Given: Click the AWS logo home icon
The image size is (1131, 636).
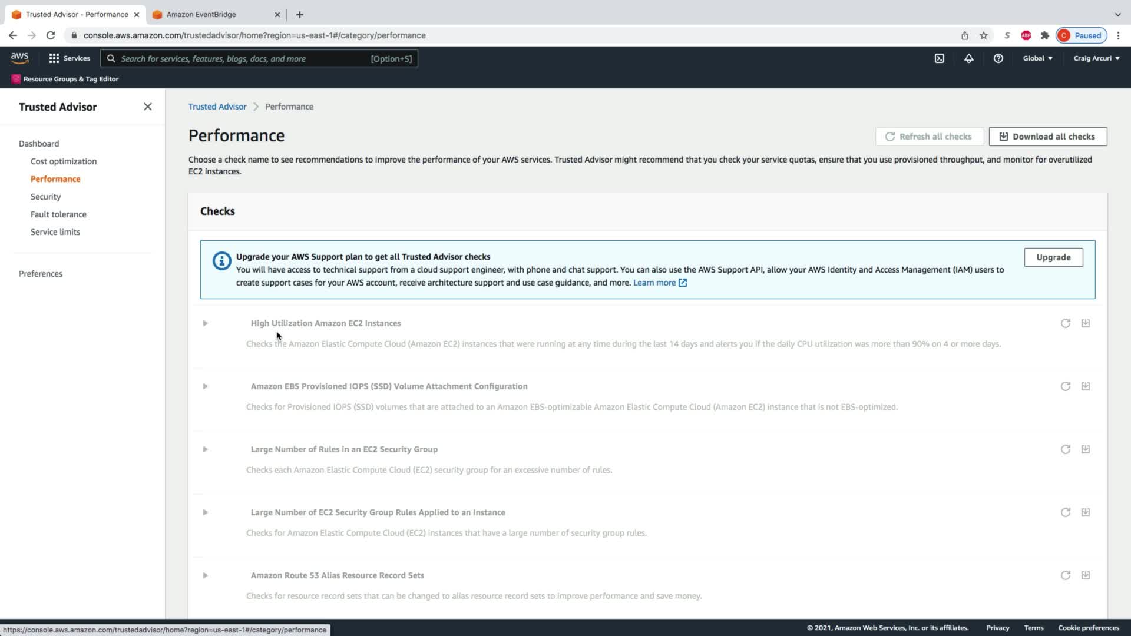Looking at the screenshot, I should coord(19,58).
